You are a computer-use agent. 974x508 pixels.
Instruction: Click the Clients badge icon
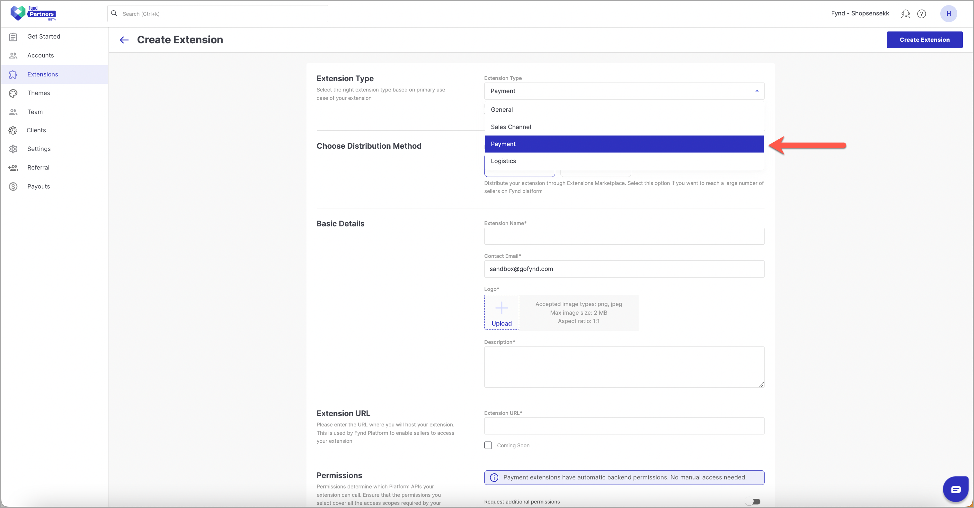(13, 130)
